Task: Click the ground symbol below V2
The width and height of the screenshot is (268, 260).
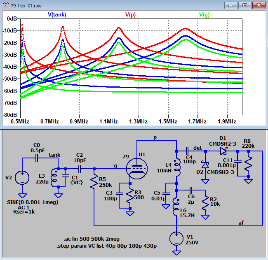Action: coord(22,195)
